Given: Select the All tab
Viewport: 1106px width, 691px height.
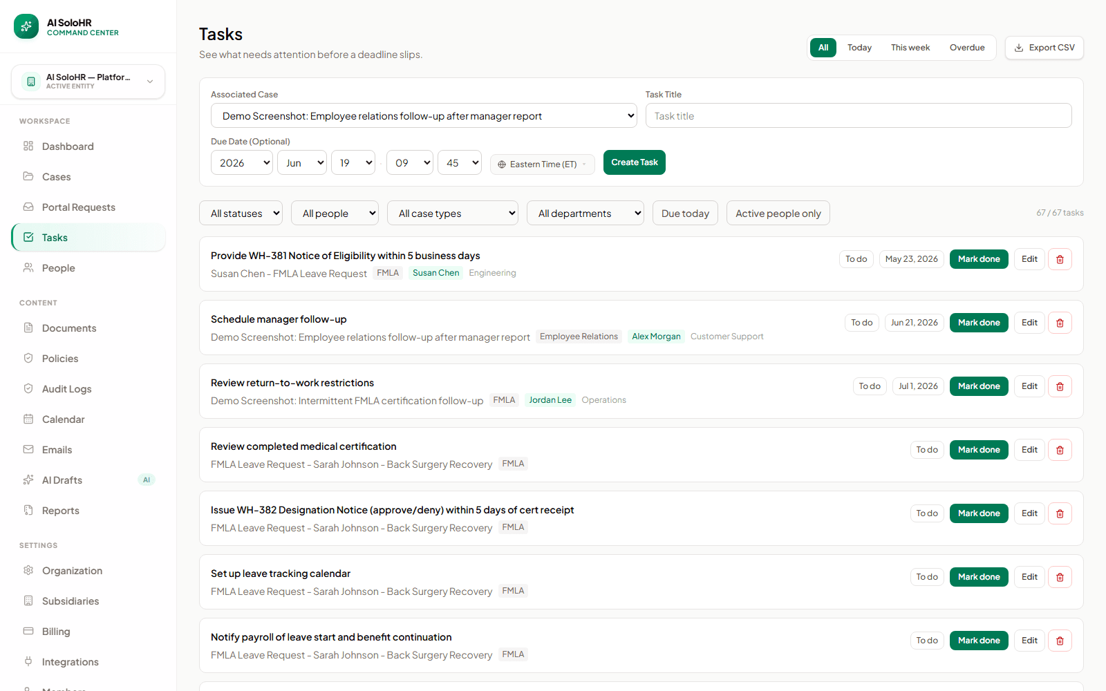Looking at the screenshot, I should (x=823, y=48).
